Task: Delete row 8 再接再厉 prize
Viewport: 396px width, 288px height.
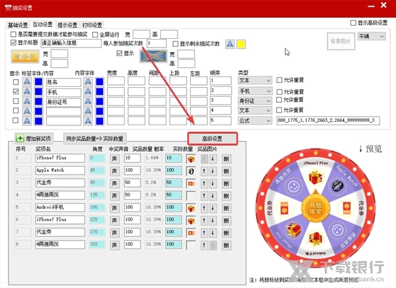Action: tap(226, 245)
